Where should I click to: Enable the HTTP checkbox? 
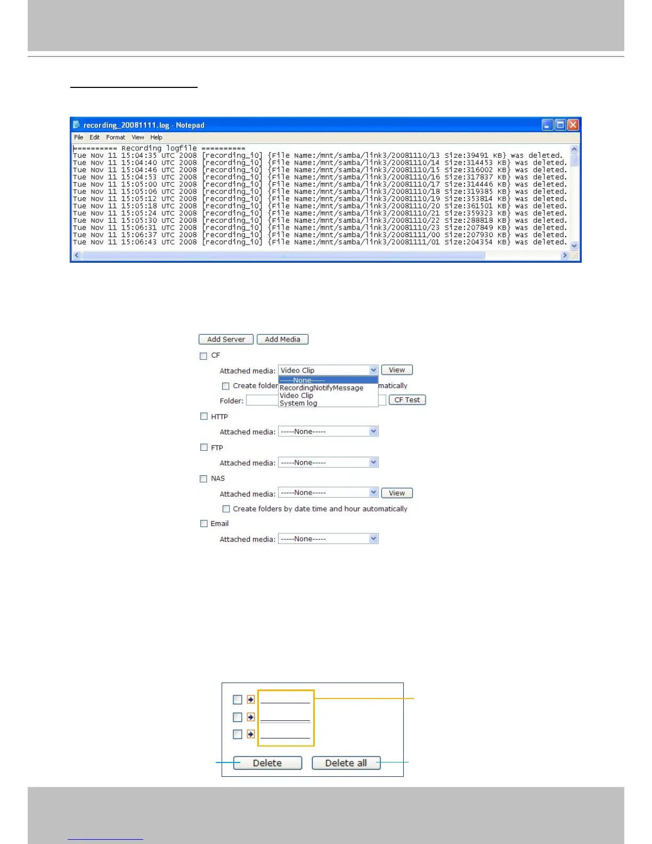[203, 417]
